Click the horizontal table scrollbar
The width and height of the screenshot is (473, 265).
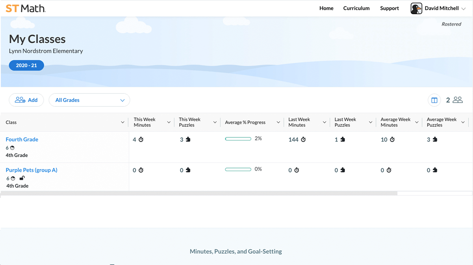(199, 193)
